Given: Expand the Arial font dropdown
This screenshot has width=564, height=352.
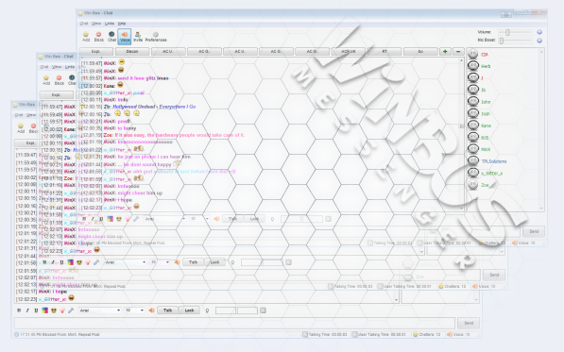Looking at the screenshot, I should click(x=99, y=310).
